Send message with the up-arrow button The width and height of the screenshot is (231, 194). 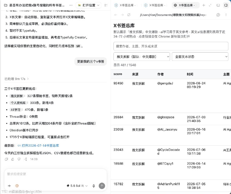(x=102, y=186)
